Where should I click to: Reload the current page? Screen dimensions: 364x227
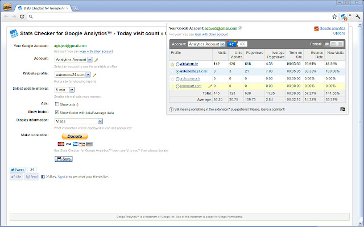click(x=22, y=16)
